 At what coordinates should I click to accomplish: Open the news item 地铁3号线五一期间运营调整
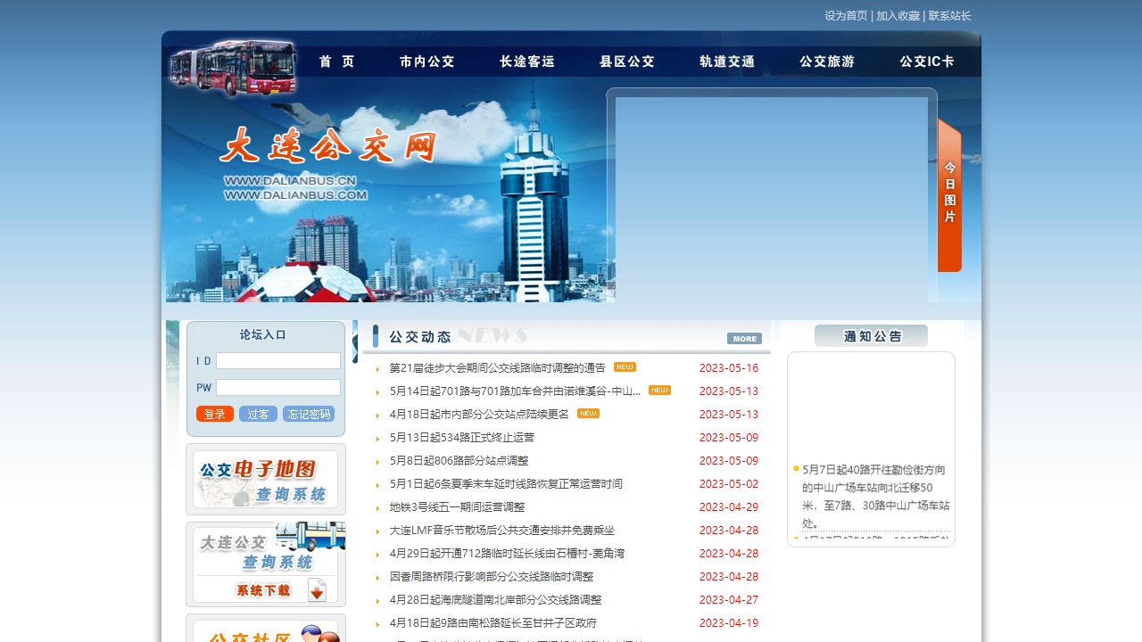[457, 506]
